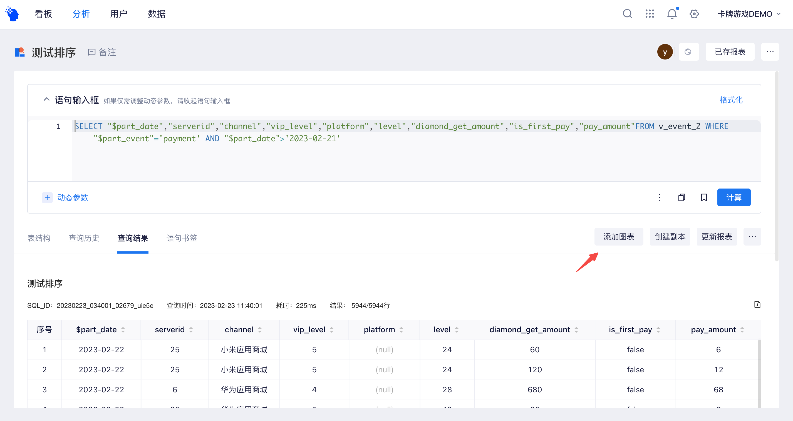Viewport: 793px width, 421px height.
Task: Click the 华为应用商城 cell in row 3
Action: pyautogui.click(x=244, y=390)
